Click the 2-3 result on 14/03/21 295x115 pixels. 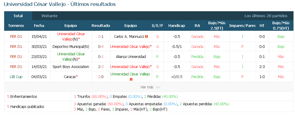click(101, 67)
